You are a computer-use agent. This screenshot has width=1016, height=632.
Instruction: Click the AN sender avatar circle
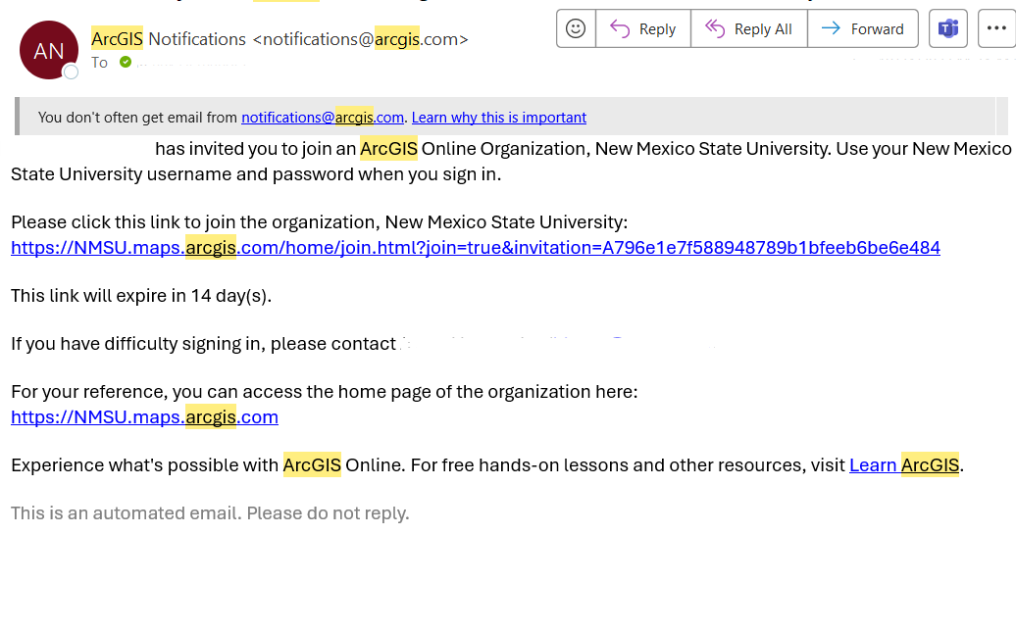pyautogui.click(x=48, y=50)
